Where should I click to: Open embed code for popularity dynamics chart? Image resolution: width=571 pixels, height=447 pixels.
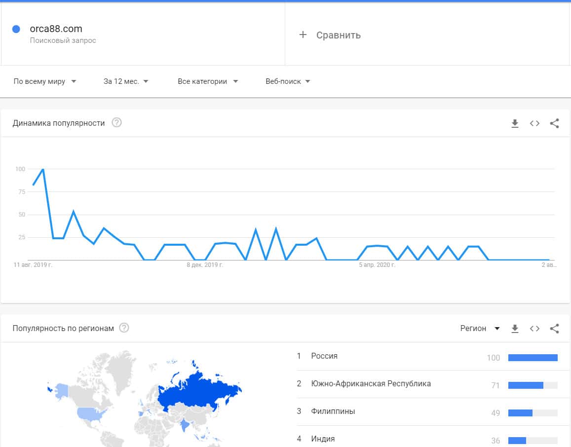pos(534,123)
